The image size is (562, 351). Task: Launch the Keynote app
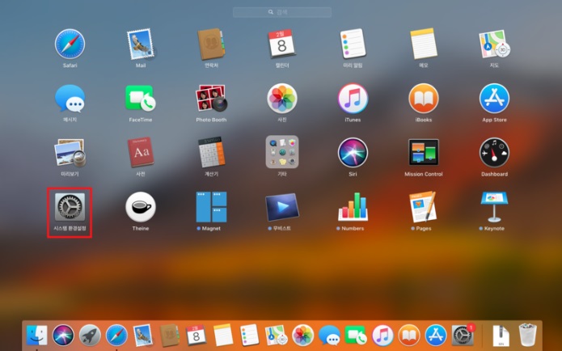tap(494, 207)
